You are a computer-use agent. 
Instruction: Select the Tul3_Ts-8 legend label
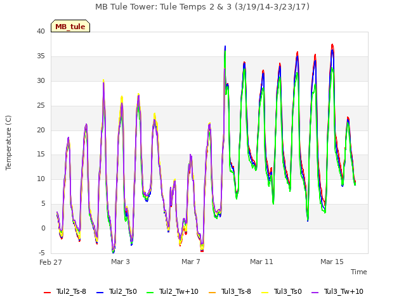click(236, 292)
